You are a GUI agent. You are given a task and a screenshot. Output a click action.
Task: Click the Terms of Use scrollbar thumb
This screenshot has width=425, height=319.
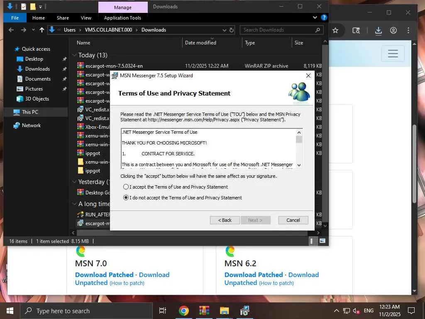coord(299,140)
